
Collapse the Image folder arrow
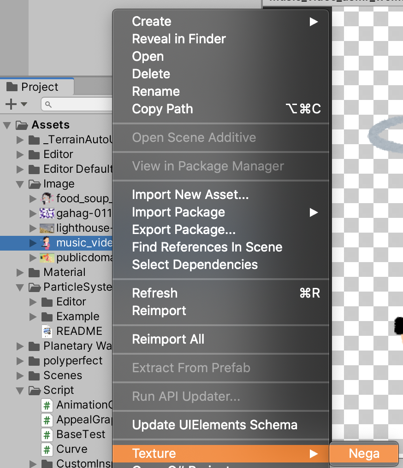point(20,184)
